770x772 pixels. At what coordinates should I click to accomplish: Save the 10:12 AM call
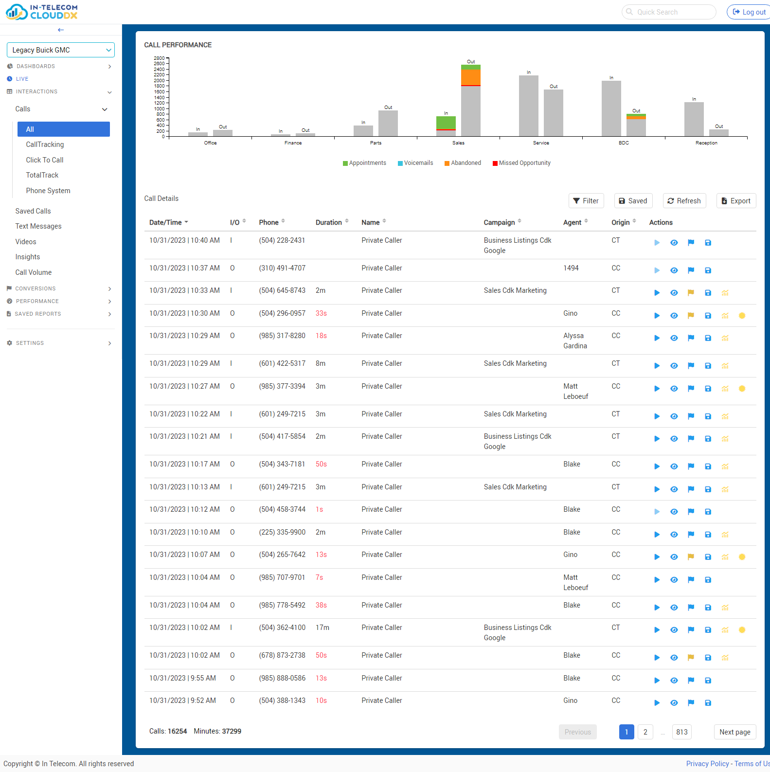(x=708, y=512)
